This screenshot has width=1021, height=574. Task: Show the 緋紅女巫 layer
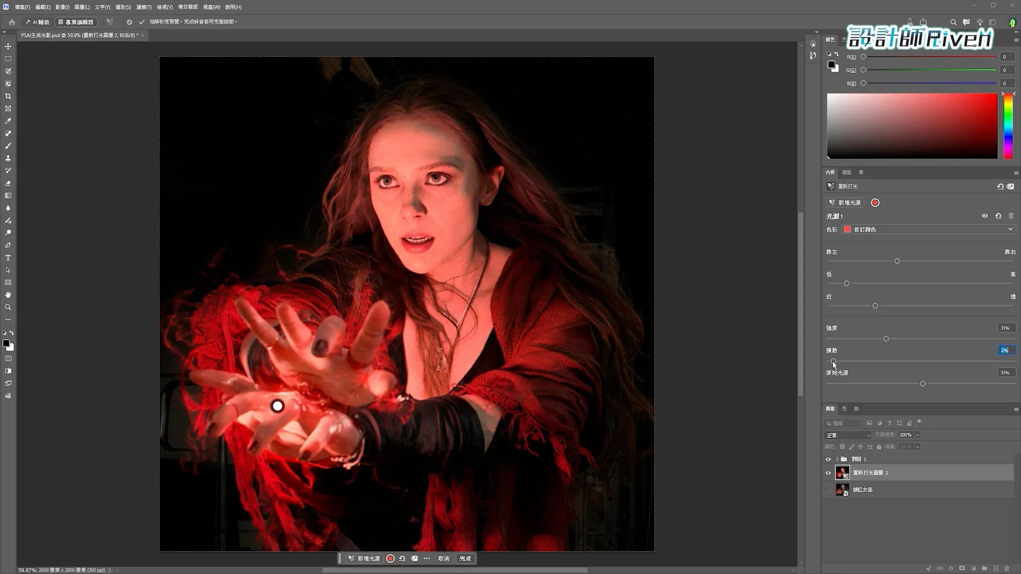828,490
